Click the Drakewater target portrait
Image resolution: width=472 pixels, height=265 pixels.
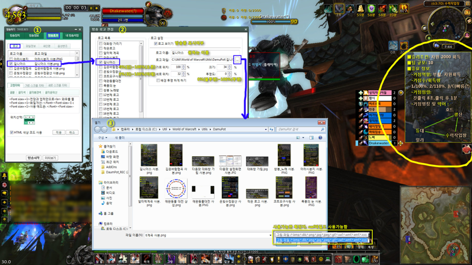coord(156,14)
